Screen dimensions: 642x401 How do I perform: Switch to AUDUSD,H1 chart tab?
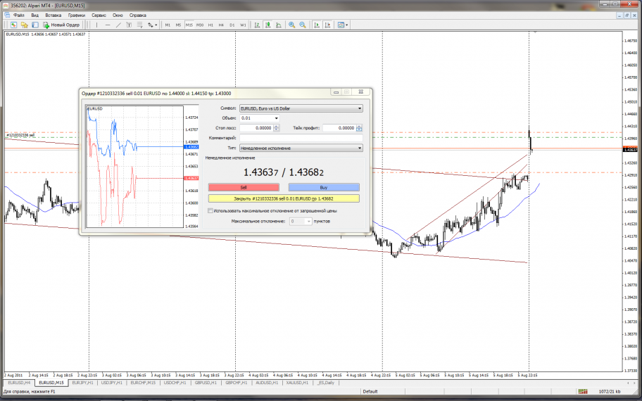click(267, 383)
